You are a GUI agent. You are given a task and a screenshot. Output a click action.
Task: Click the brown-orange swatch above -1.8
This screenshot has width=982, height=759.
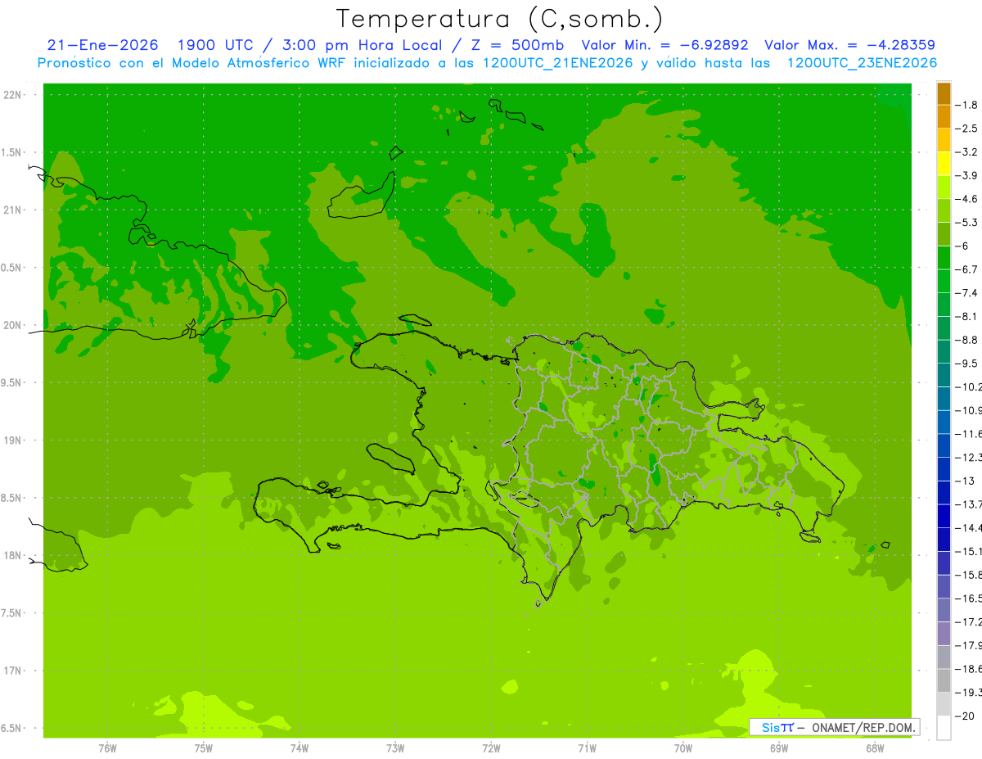(x=944, y=93)
